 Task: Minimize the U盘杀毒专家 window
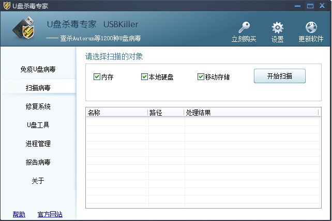tap(297, 6)
